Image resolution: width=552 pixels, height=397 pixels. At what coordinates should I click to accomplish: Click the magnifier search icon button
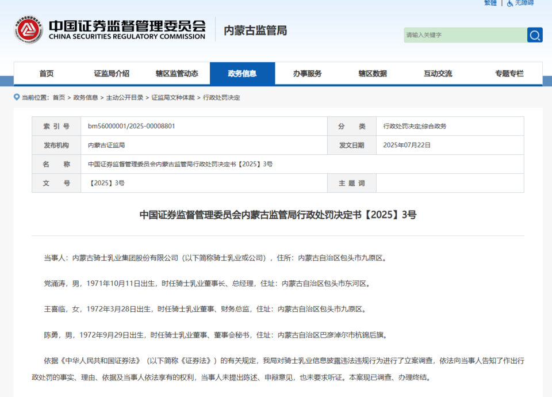coord(535,35)
